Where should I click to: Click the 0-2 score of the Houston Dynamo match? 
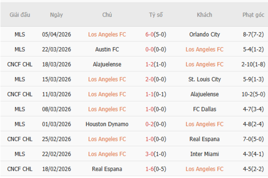[x=149, y=124]
